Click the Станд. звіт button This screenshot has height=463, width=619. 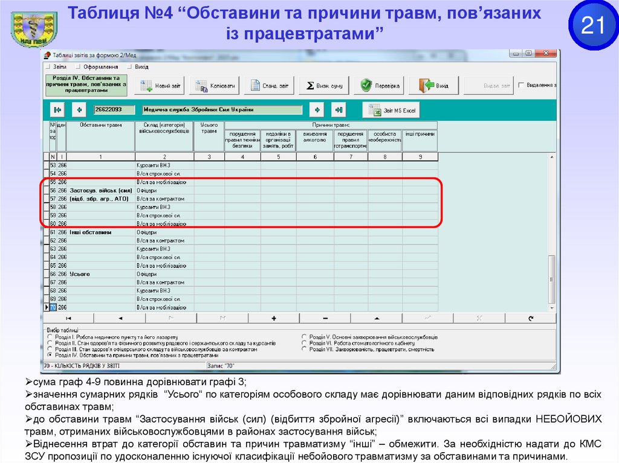(269, 86)
